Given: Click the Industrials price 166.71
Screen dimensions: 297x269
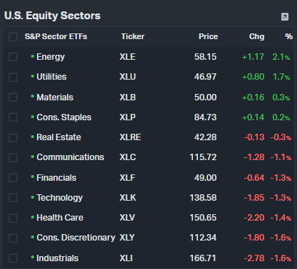Looking at the screenshot, I should [203, 258].
